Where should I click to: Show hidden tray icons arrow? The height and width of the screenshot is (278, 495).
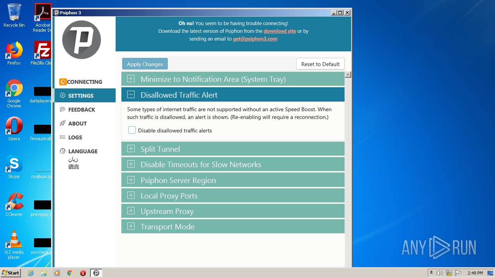pos(431,273)
